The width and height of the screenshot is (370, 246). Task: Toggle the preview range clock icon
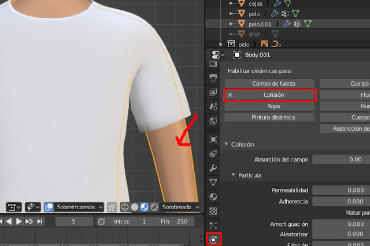click(x=102, y=222)
